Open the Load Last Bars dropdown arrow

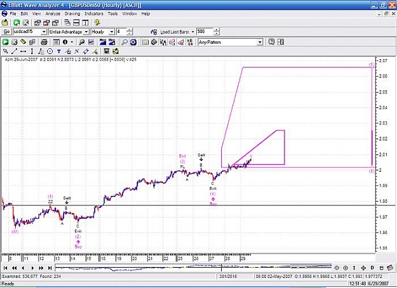click(192, 32)
